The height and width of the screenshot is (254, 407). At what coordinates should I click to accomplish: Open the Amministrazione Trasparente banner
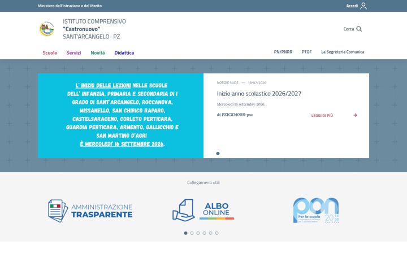click(90, 211)
